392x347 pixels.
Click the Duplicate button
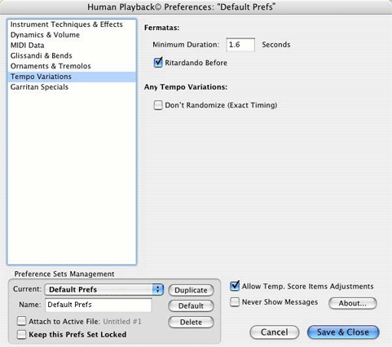coord(191,290)
